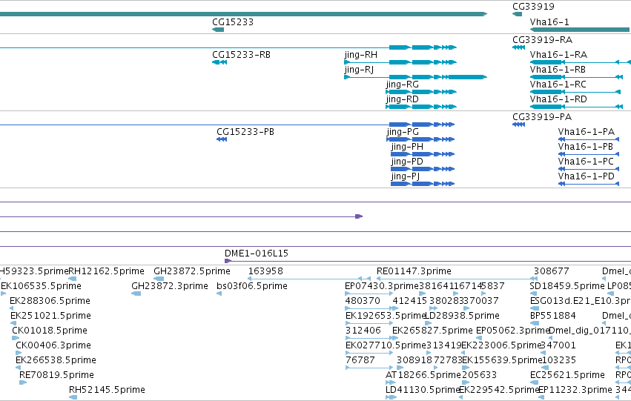The image size is (631, 401).
Task: Select the RE01147.3prime EST label
Action: (x=414, y=271)
